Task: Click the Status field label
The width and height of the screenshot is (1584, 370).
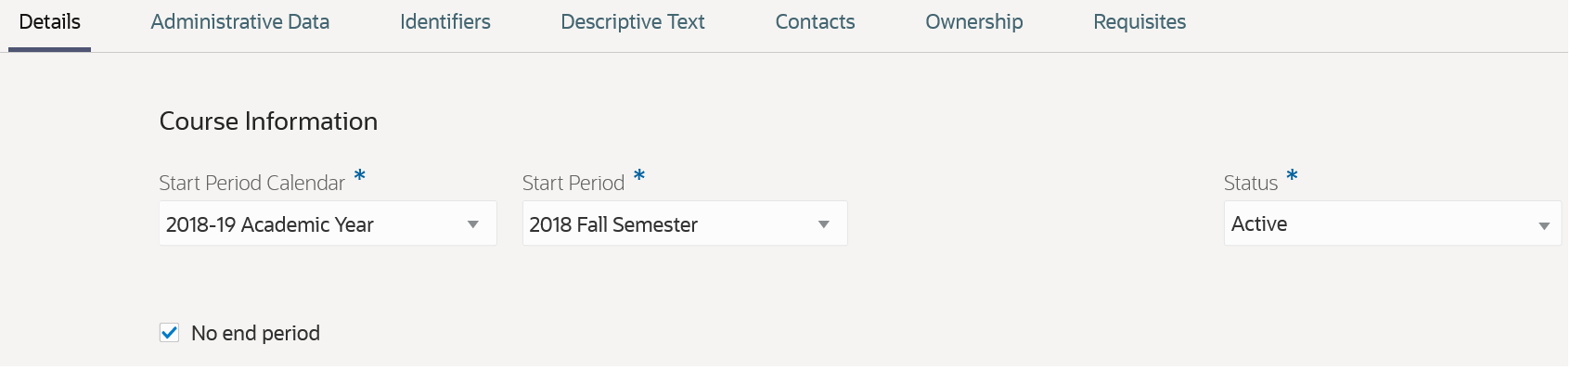Action: (x=1251, y=183)
